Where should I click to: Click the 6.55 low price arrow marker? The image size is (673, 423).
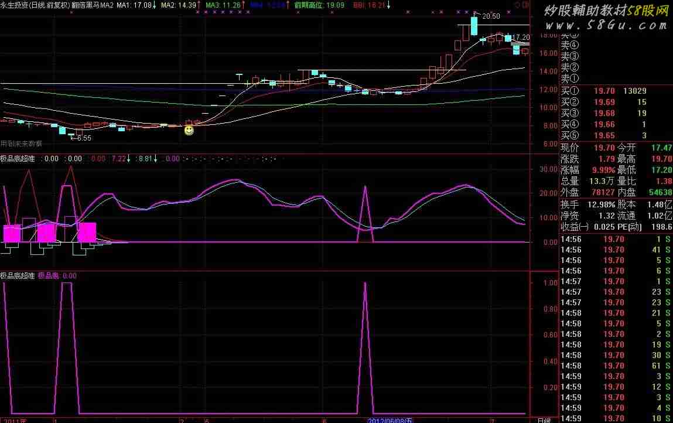pos(81,138)
